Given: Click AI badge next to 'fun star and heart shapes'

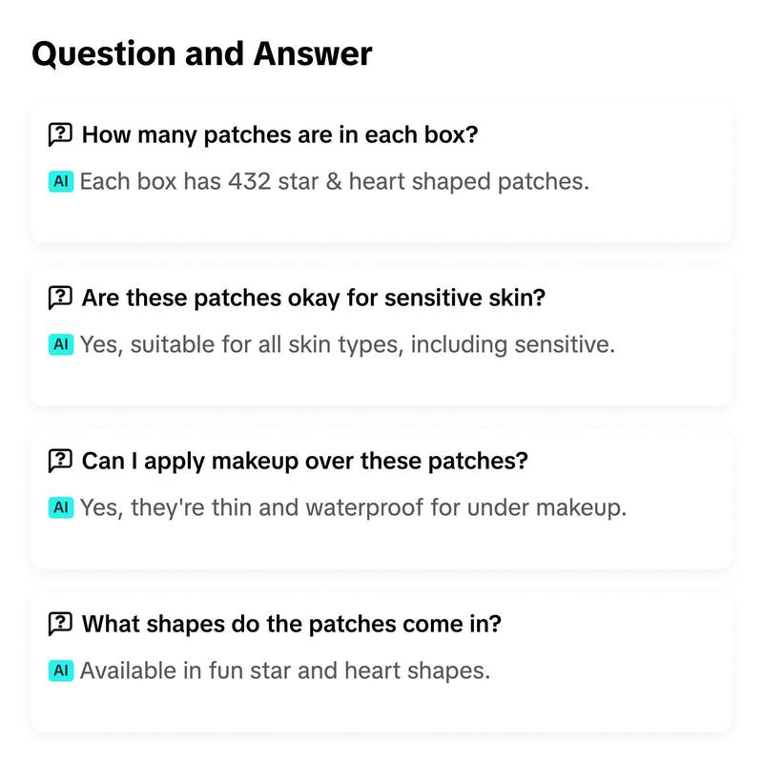Looking at the screenshot, I should coord(61,670).
